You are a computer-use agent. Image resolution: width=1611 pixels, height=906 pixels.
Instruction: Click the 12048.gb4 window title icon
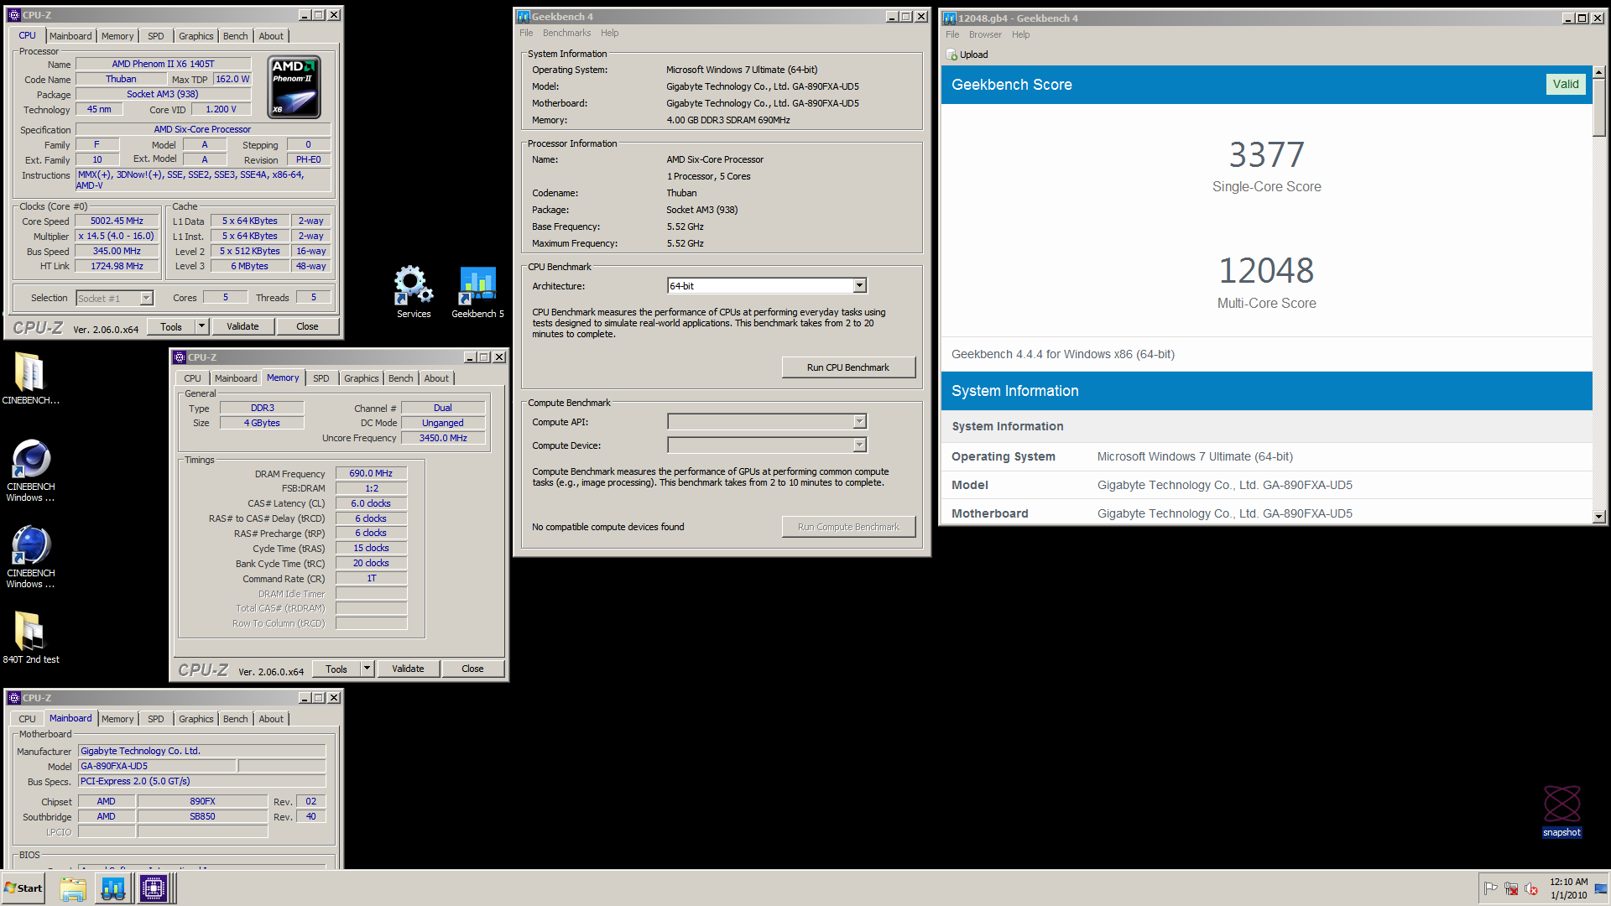[x=950, y=18]
